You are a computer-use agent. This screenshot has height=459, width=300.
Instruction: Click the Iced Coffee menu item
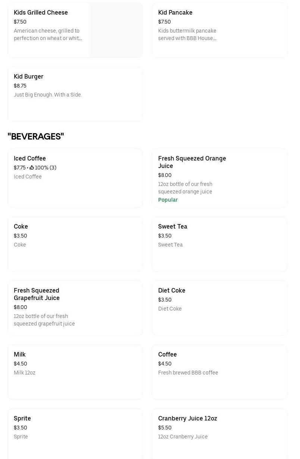[x=30, y=159]
